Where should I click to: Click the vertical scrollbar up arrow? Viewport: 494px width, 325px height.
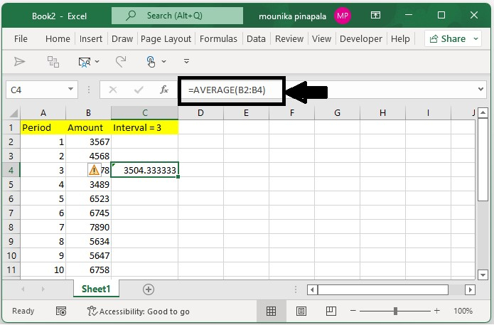(x=483, y=113)
